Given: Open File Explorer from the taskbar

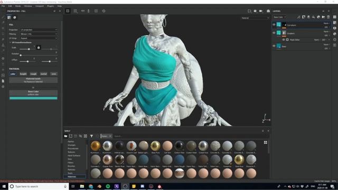Looking at the screenshot, I should (x=82, y=186).
